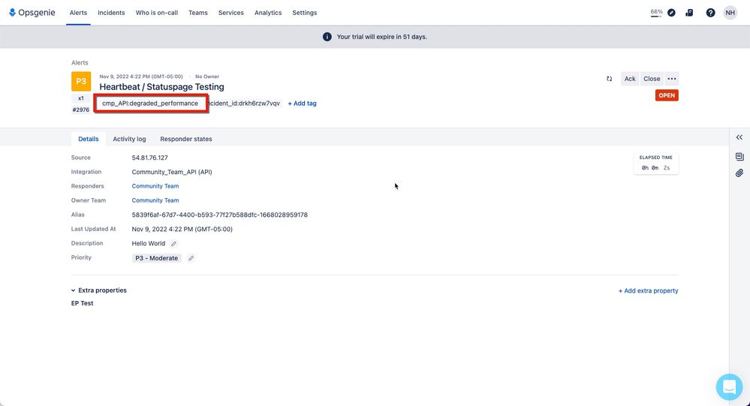Click the OPEN status badge
Screen dimensions: 750x406
coord(667,95)
